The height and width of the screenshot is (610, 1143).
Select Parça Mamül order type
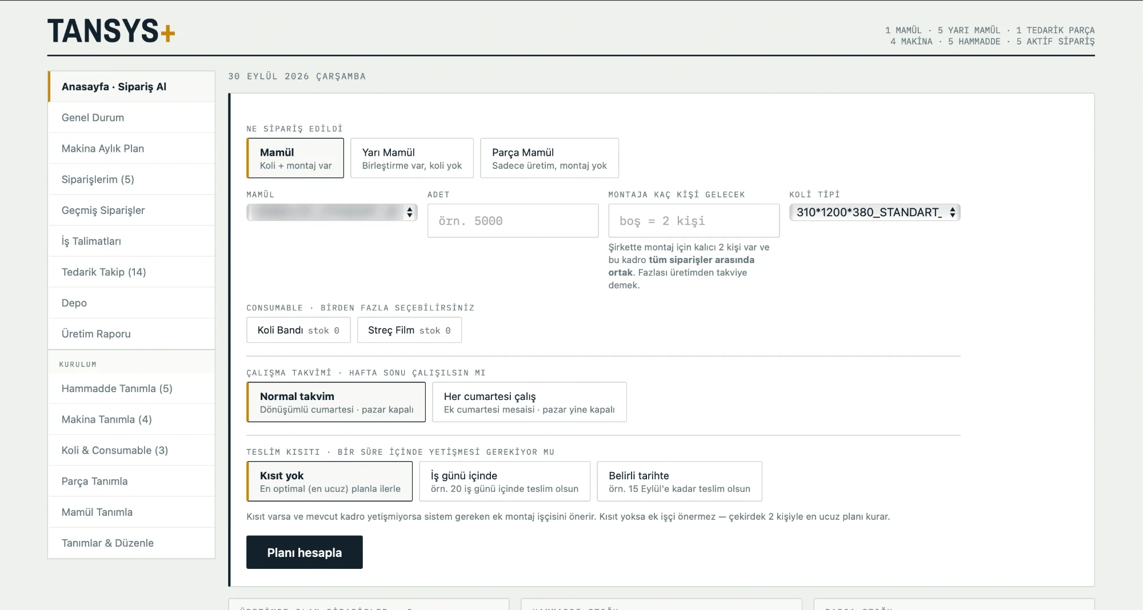click(x=549, y=158)
